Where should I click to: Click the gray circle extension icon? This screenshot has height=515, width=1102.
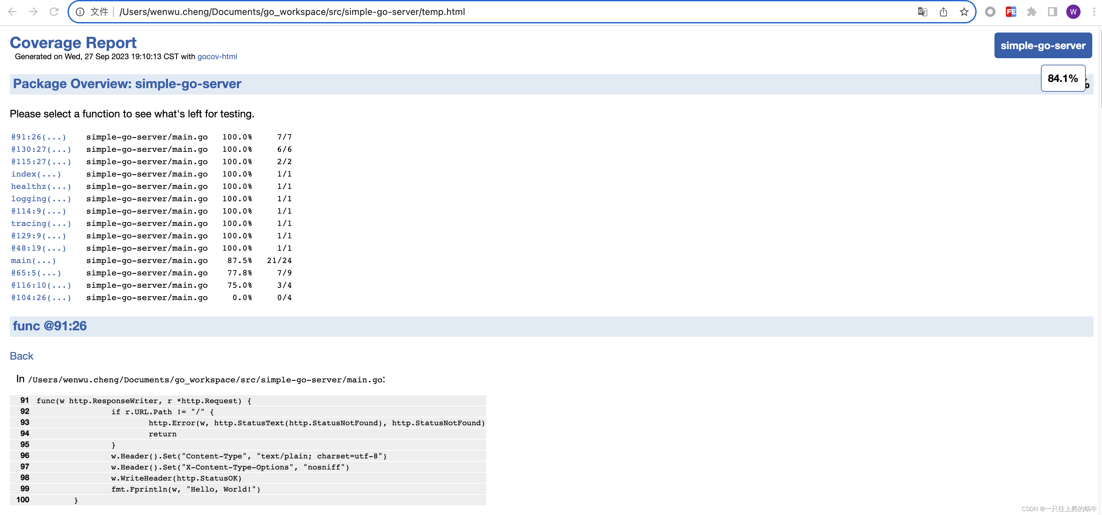[x=990, y=12]
